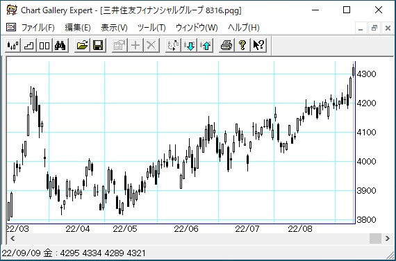Screen dimensions: 396x261
Task: Click the cyan up-arrow chart icon
Action: (x=205, y=46)
